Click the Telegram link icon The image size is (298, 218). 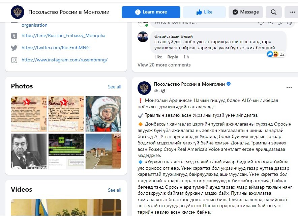tap(14, 36)
